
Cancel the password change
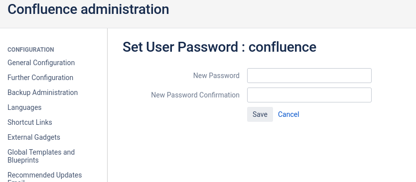(288, 114)
